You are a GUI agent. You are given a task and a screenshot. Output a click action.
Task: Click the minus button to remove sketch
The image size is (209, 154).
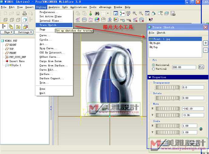(x=205, y=50)
